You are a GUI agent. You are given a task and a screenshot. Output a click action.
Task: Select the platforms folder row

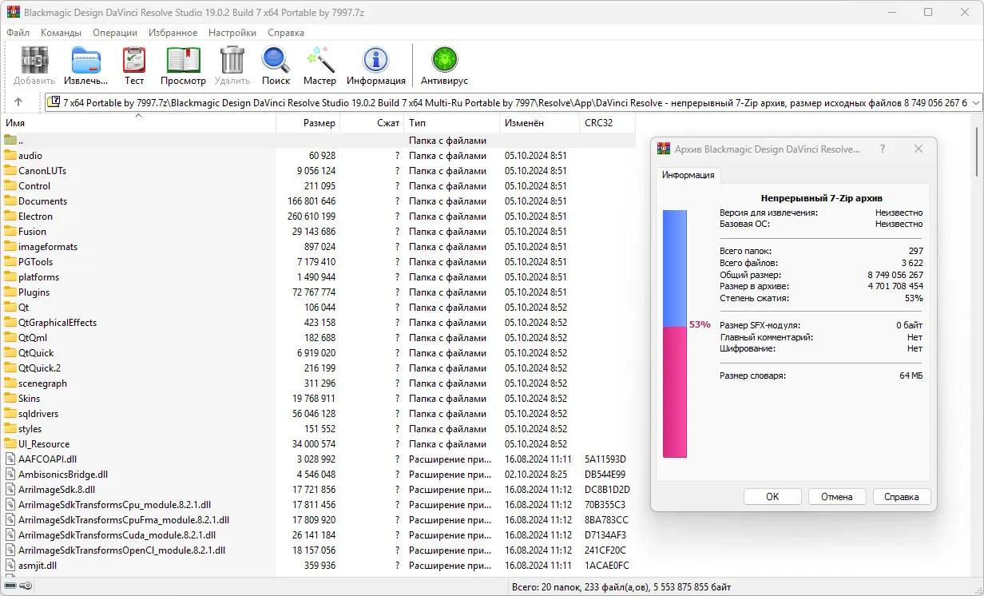click(319, 277)
